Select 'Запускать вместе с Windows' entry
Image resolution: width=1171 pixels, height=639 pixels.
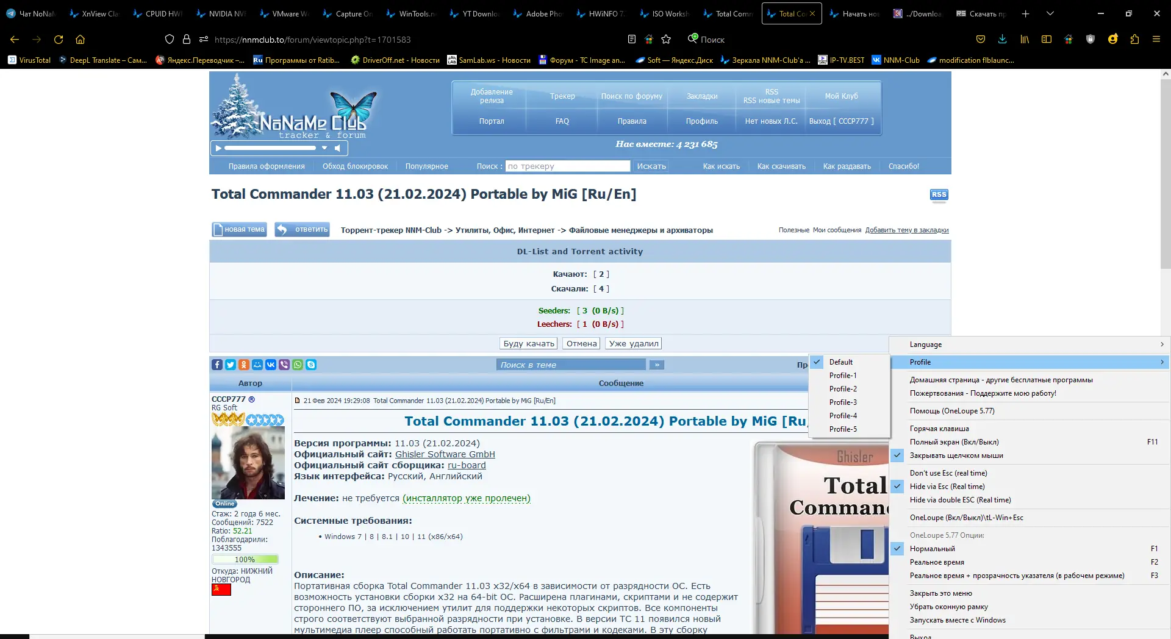1030,620
